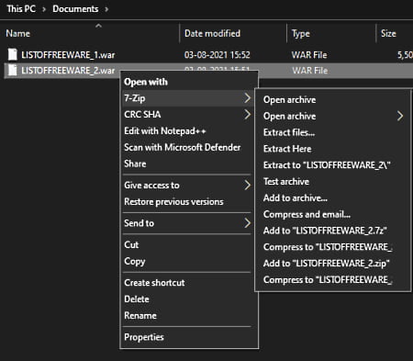Select Scan with Microsoft Defender
413x361 pixels.
[x=183, y=147]
